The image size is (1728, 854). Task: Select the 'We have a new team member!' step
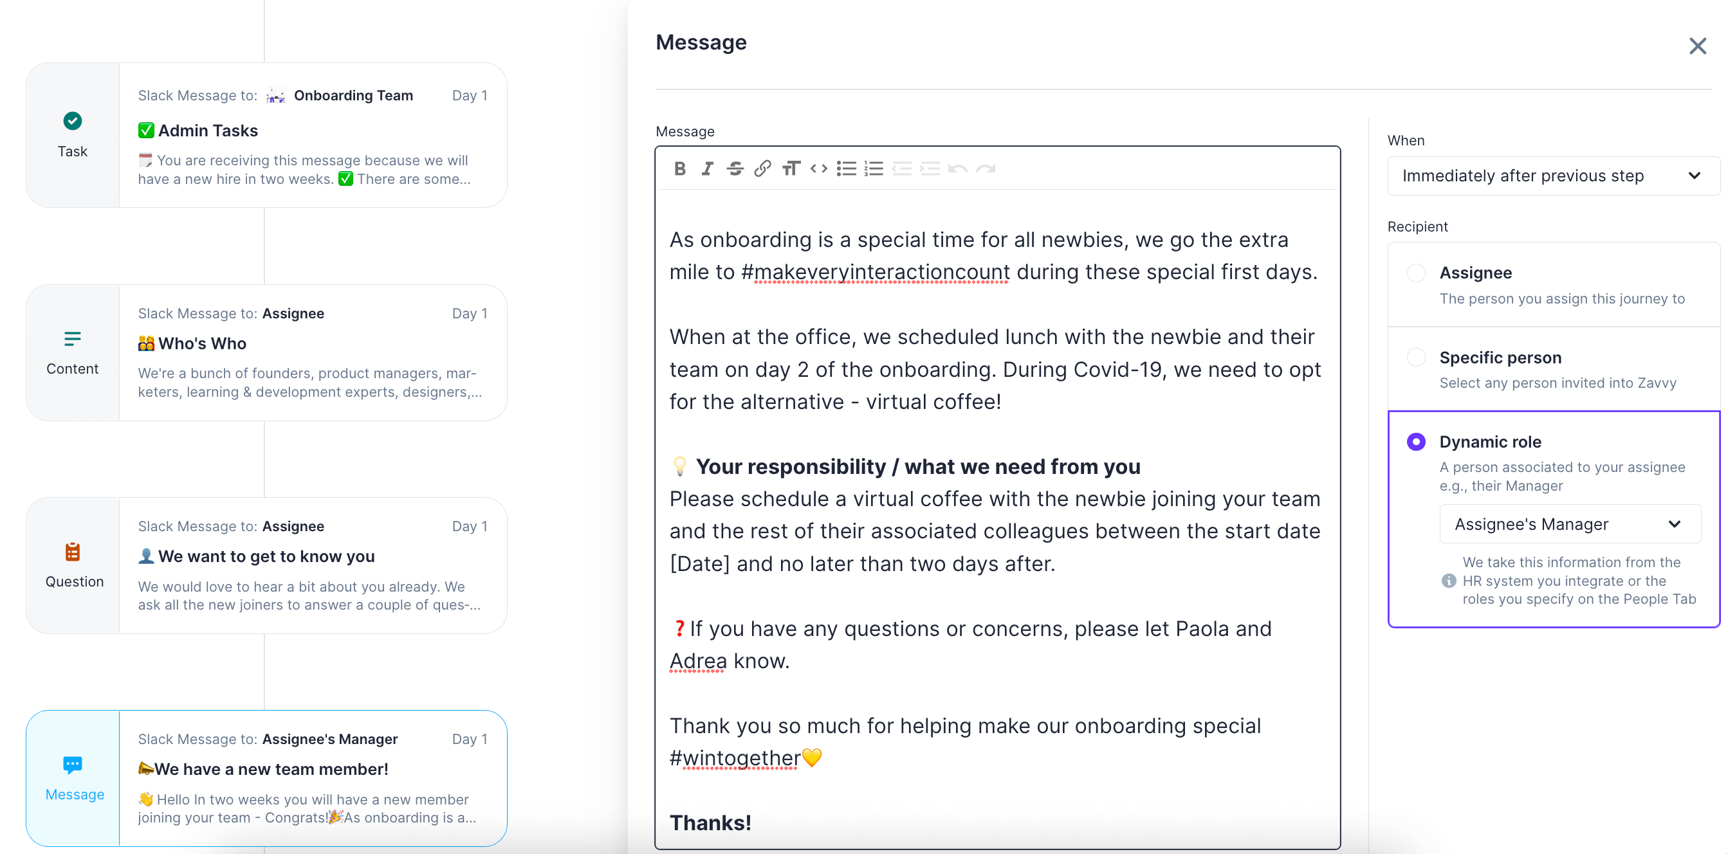coord(312,777)
